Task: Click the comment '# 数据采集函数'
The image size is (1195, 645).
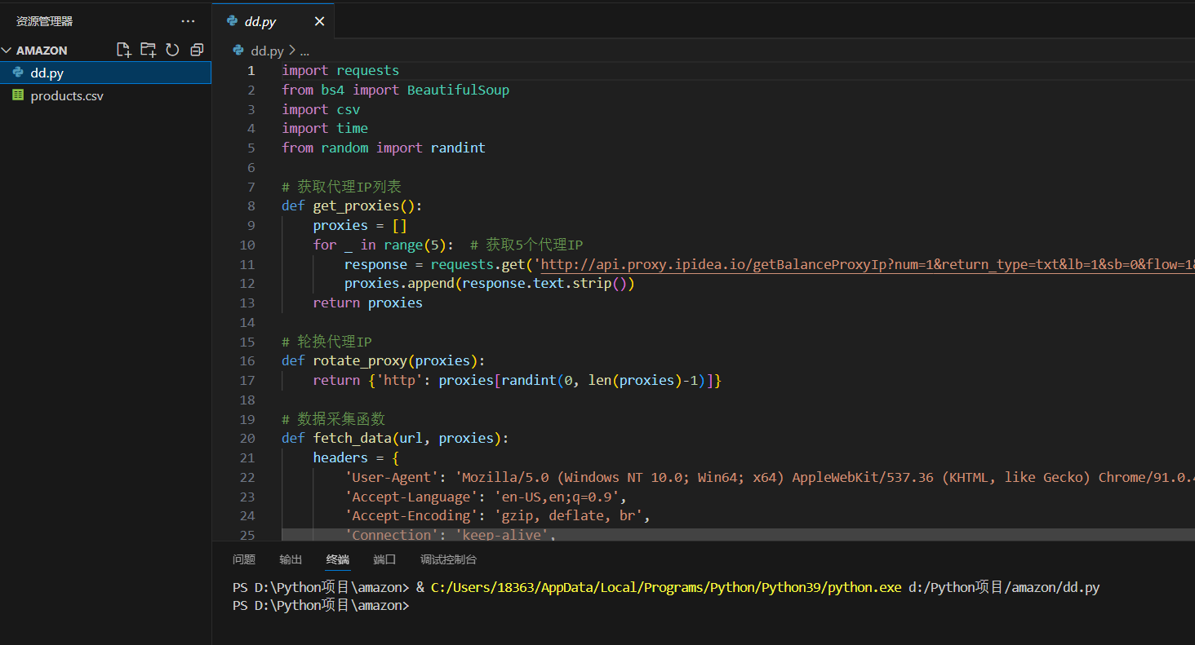Action: click(333, 420)
